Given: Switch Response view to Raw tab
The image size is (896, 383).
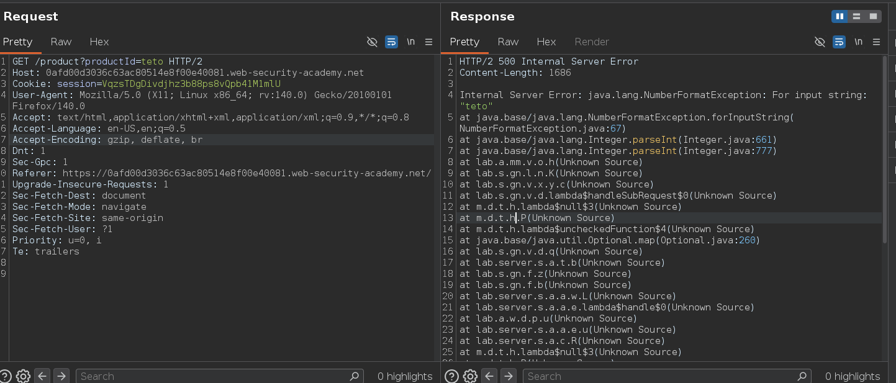Looking at the screenshot, I should point(508,42).
